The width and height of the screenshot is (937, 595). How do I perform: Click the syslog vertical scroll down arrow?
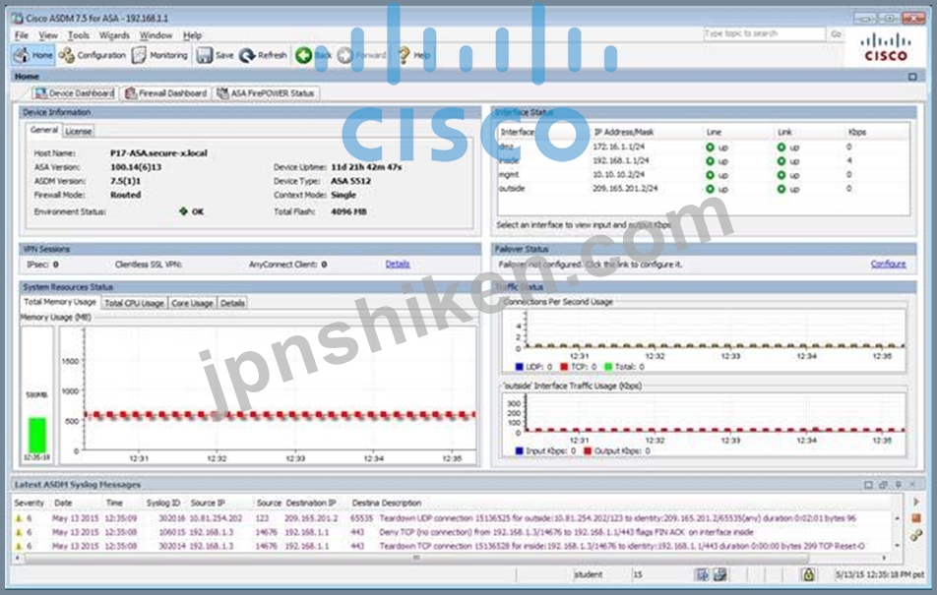click(x=897, y=546)
